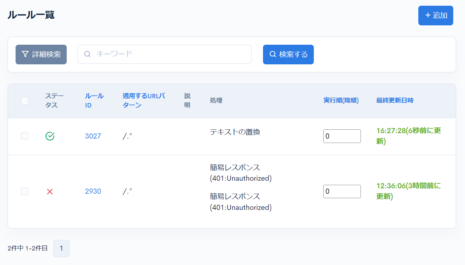This screenshot has width=465, height=265.
Task: Click the URL pattern /.* of rule 2930
Action: tap(127, 191)
